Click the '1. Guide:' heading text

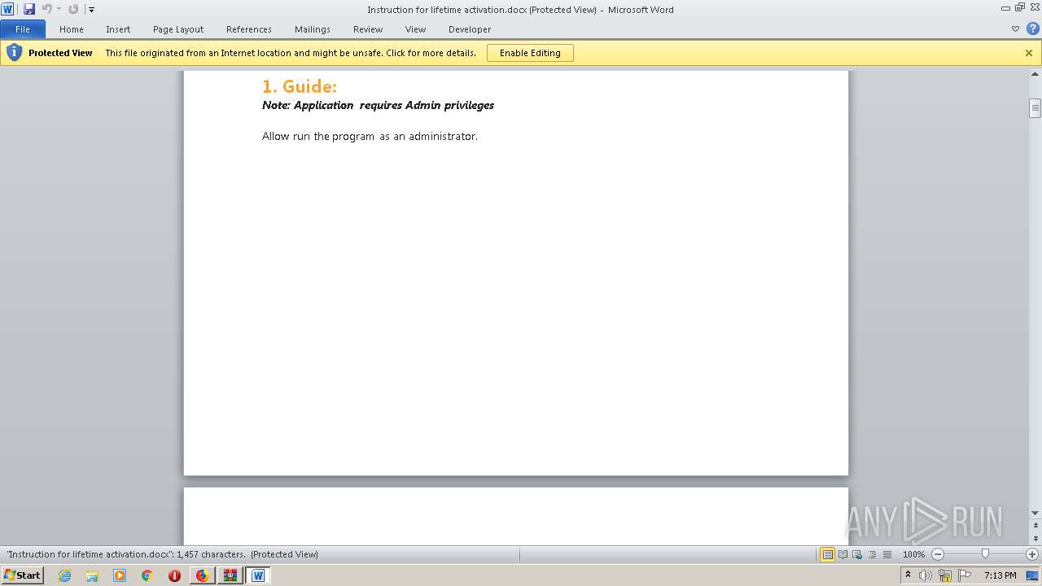coord(300,86)
